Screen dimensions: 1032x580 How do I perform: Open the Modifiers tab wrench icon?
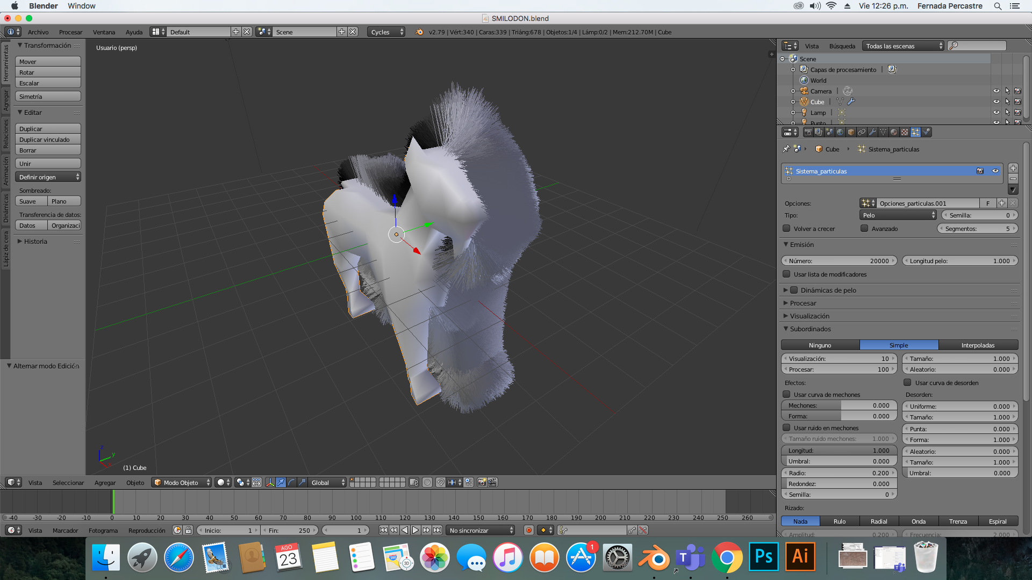[872, 132]
